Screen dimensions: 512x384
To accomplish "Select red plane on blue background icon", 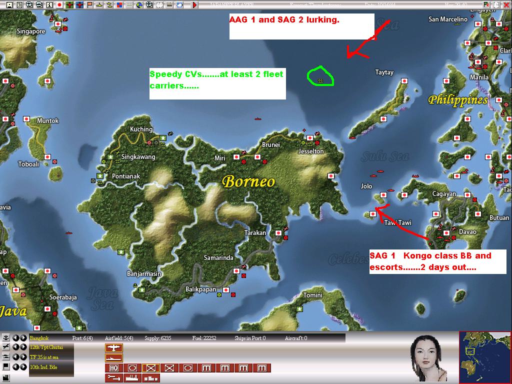I will (x=79, y=5).
